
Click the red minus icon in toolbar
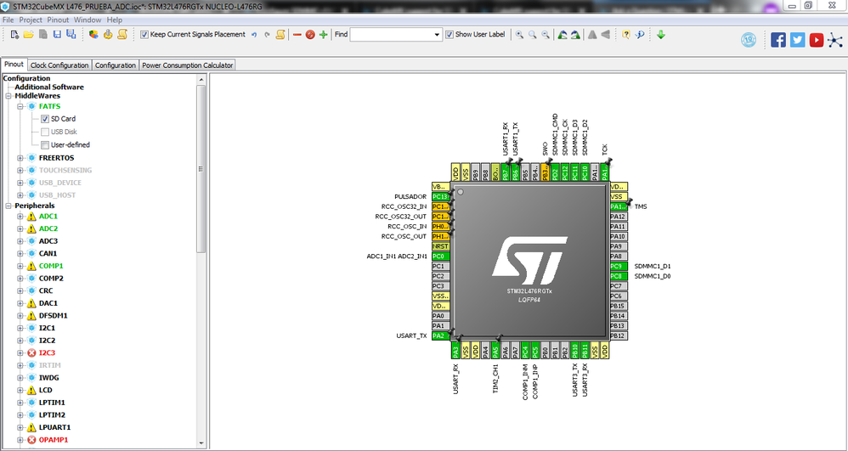[297, 35]
